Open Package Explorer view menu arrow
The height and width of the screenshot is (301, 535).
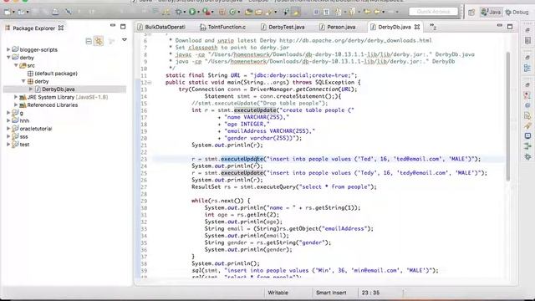click(x=125, y=40)
